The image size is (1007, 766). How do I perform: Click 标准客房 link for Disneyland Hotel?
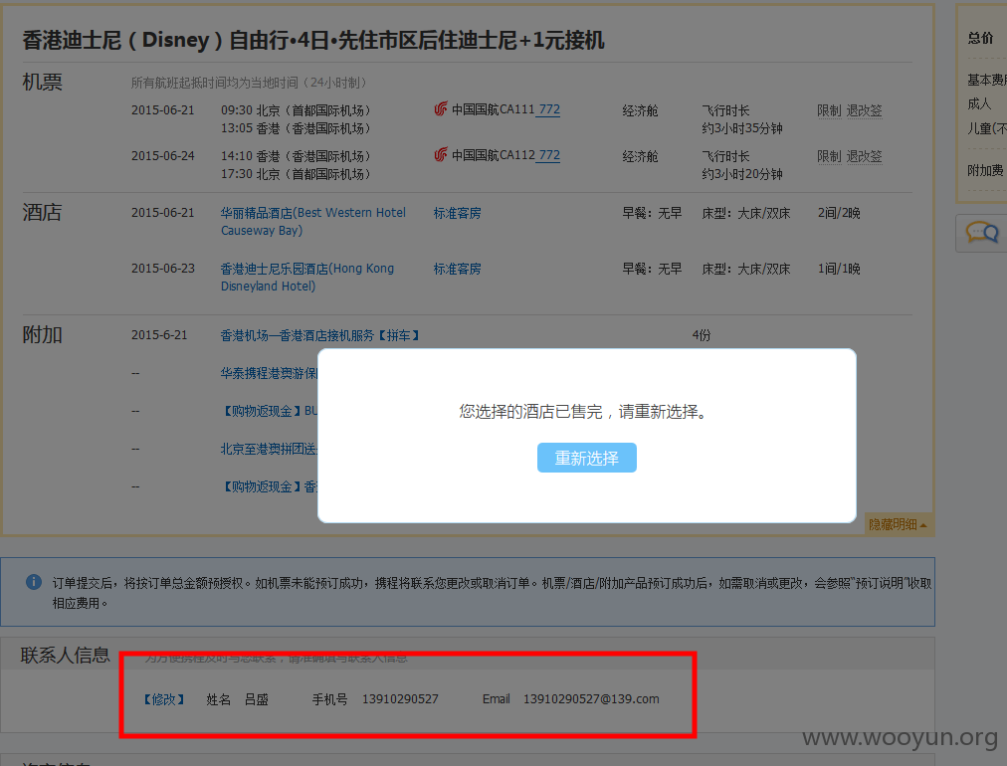tap(458, 269)
